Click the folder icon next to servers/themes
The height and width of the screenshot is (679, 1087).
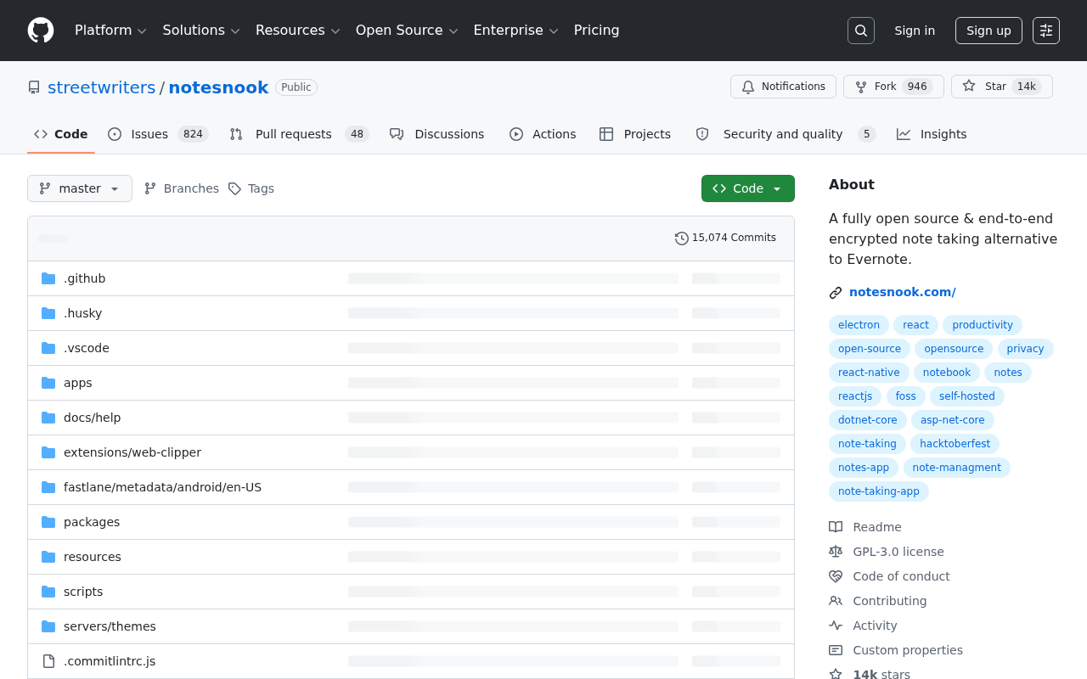[x=48, y=626]
